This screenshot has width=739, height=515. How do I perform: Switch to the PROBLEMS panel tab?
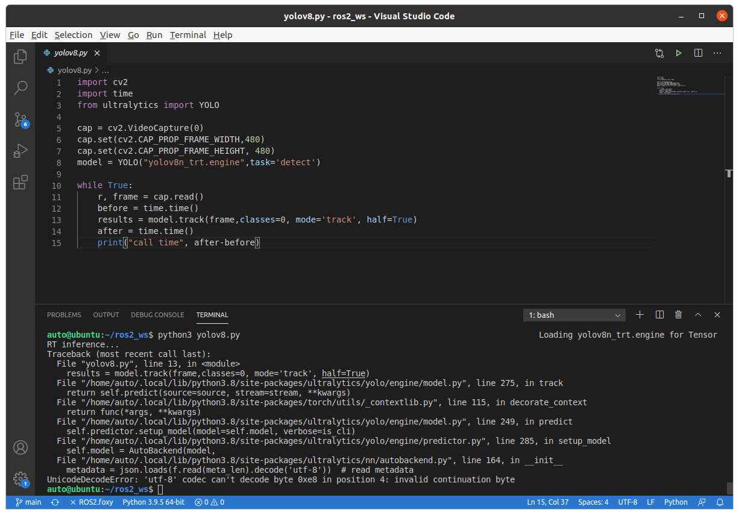coord(64,314)
